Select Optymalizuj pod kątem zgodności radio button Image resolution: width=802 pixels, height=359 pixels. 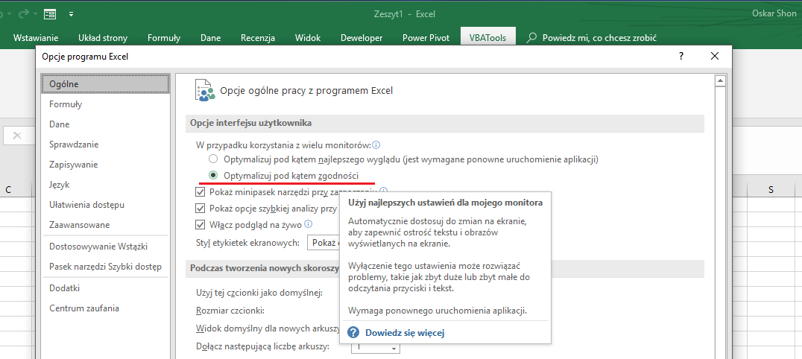coord(213,176)
